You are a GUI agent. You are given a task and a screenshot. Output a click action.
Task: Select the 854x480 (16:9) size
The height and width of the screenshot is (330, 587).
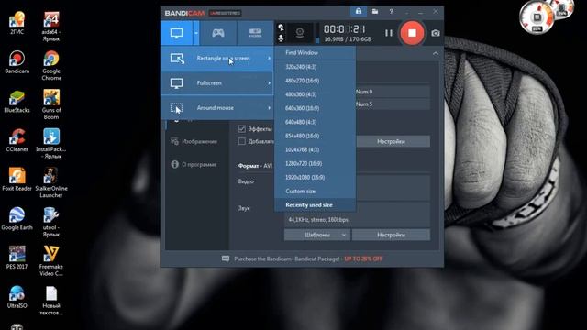pos(315,136)
